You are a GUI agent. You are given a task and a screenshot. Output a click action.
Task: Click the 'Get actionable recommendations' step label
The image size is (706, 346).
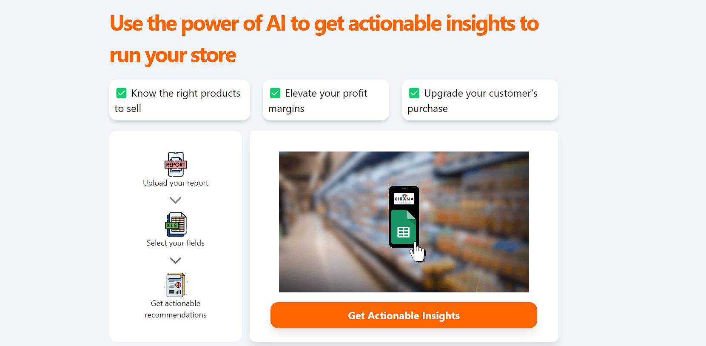click(x=176, y=309)
